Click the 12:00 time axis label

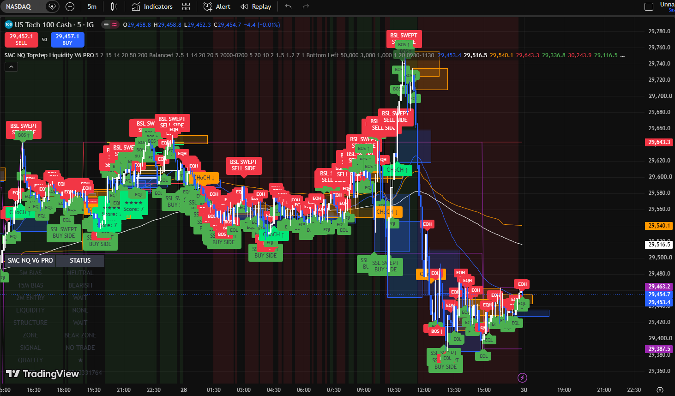(x=424, y=390)
